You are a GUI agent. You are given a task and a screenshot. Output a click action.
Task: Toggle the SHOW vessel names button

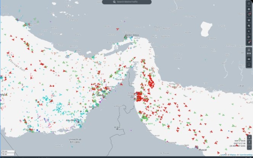pyautogui.click(x=249, y=52)
